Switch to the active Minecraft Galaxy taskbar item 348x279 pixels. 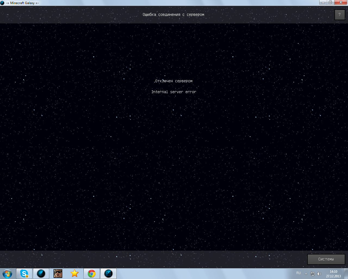click(108, 274)
